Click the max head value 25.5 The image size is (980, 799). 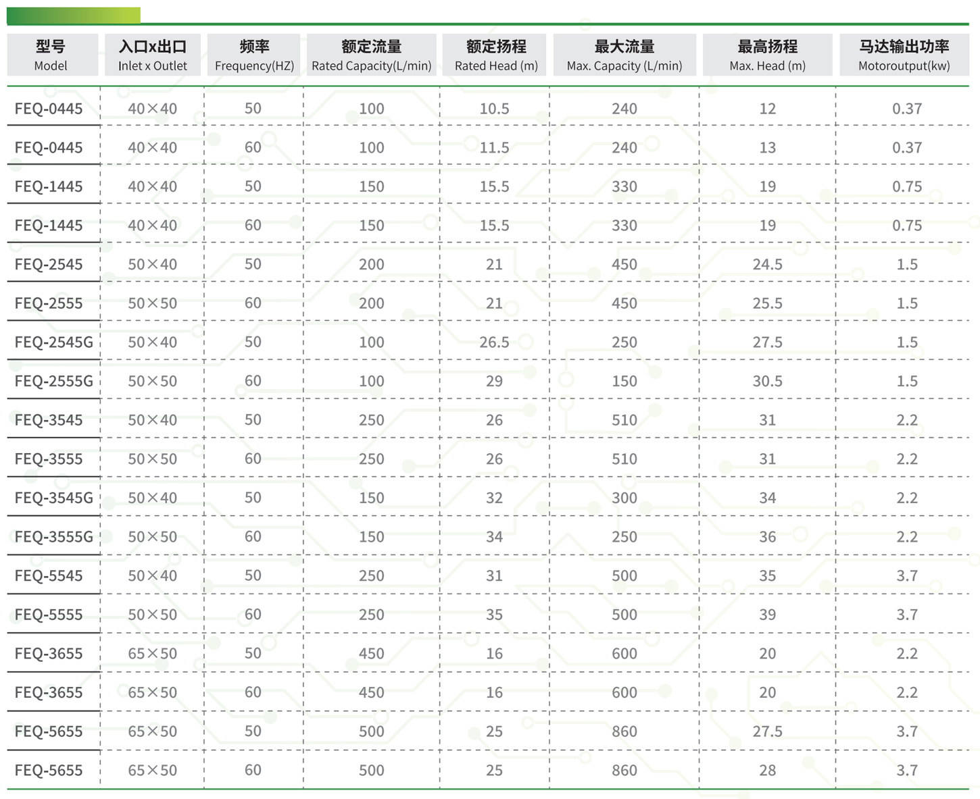coord(768,303)
